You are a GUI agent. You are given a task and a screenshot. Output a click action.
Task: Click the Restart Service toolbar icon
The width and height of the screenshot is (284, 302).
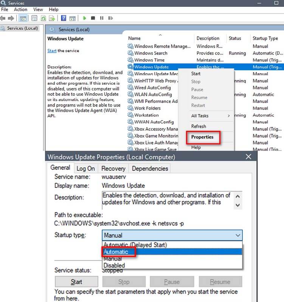(110, 18)
